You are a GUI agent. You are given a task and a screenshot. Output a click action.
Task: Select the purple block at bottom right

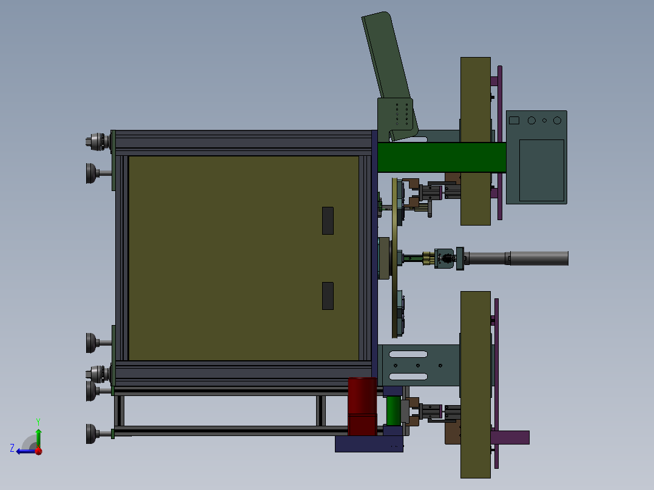[x=510, y=437]
